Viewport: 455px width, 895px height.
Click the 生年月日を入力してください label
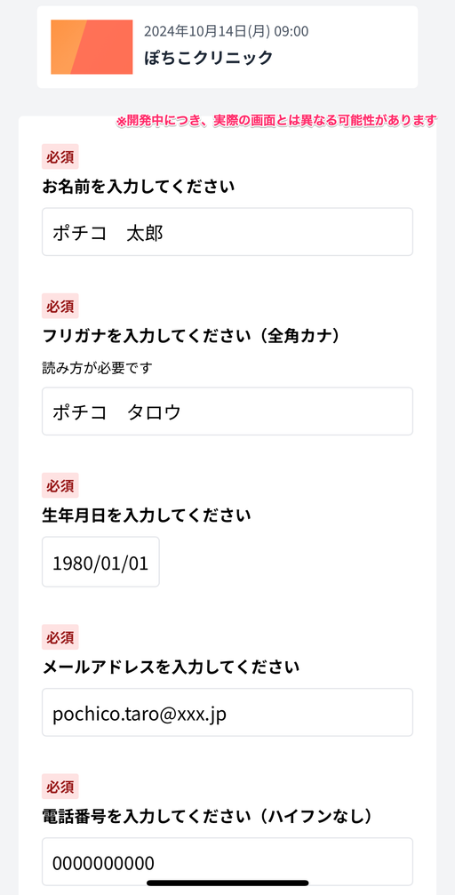147,515
